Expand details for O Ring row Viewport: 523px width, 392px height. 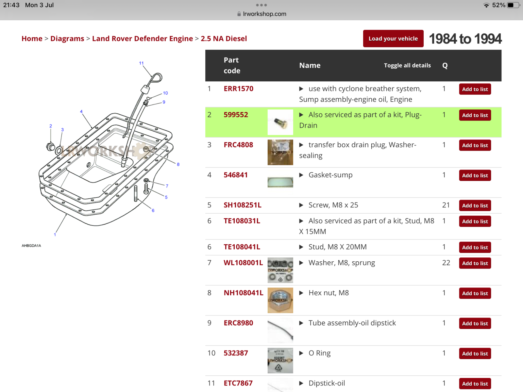pos(301,353)
